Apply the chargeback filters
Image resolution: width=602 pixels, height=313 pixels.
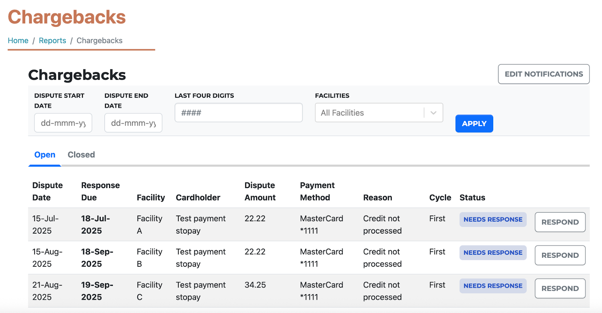click(474, 123)
